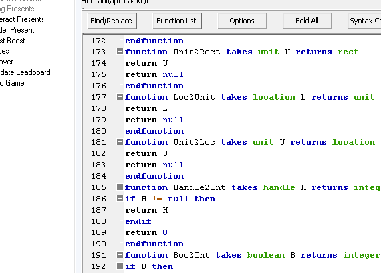Click 'return H' on line 187
Viewport: 381px width, 273px height.
pos(146,210)
